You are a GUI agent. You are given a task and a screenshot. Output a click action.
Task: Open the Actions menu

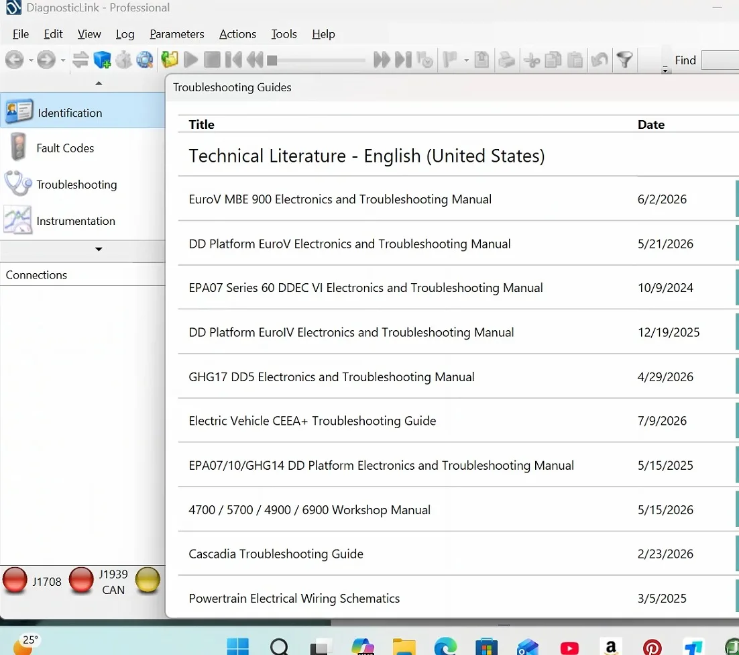pyautogui.click(x=237, y=34)
